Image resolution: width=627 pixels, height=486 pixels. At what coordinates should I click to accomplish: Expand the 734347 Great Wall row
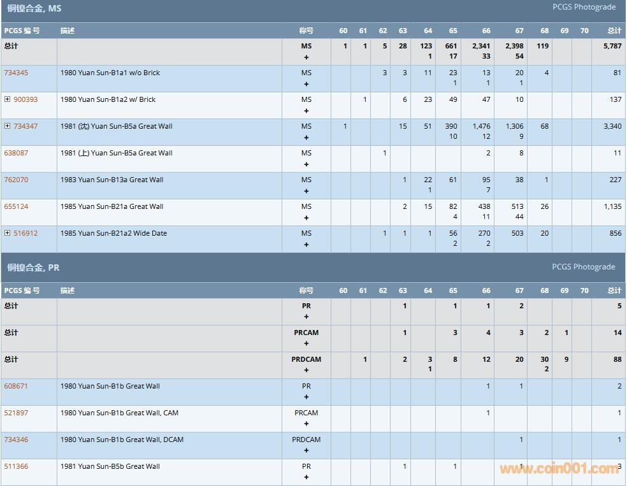pos(7,126)
